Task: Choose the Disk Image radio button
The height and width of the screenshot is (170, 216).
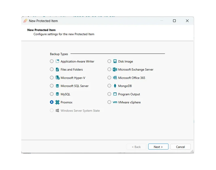Action: tap(109, 61)
